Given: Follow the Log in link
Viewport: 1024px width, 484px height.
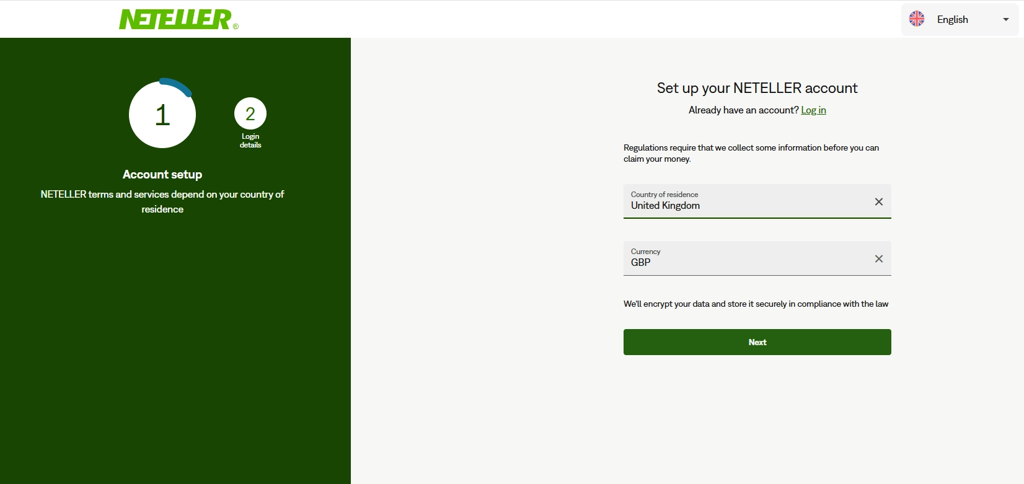Looking at the screenshot, I should click(x=813, y=110).
